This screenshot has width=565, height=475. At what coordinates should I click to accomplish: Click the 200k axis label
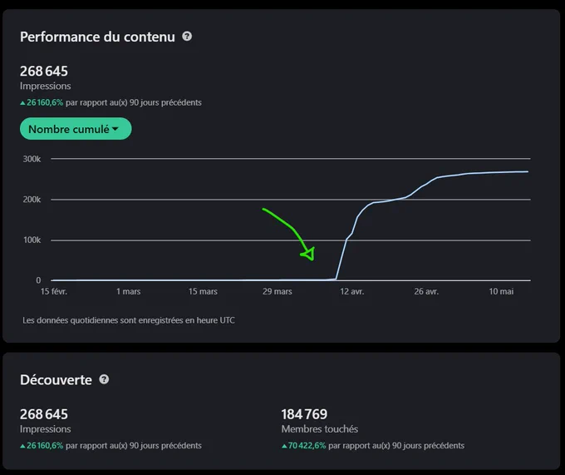[x=32, y=200]
